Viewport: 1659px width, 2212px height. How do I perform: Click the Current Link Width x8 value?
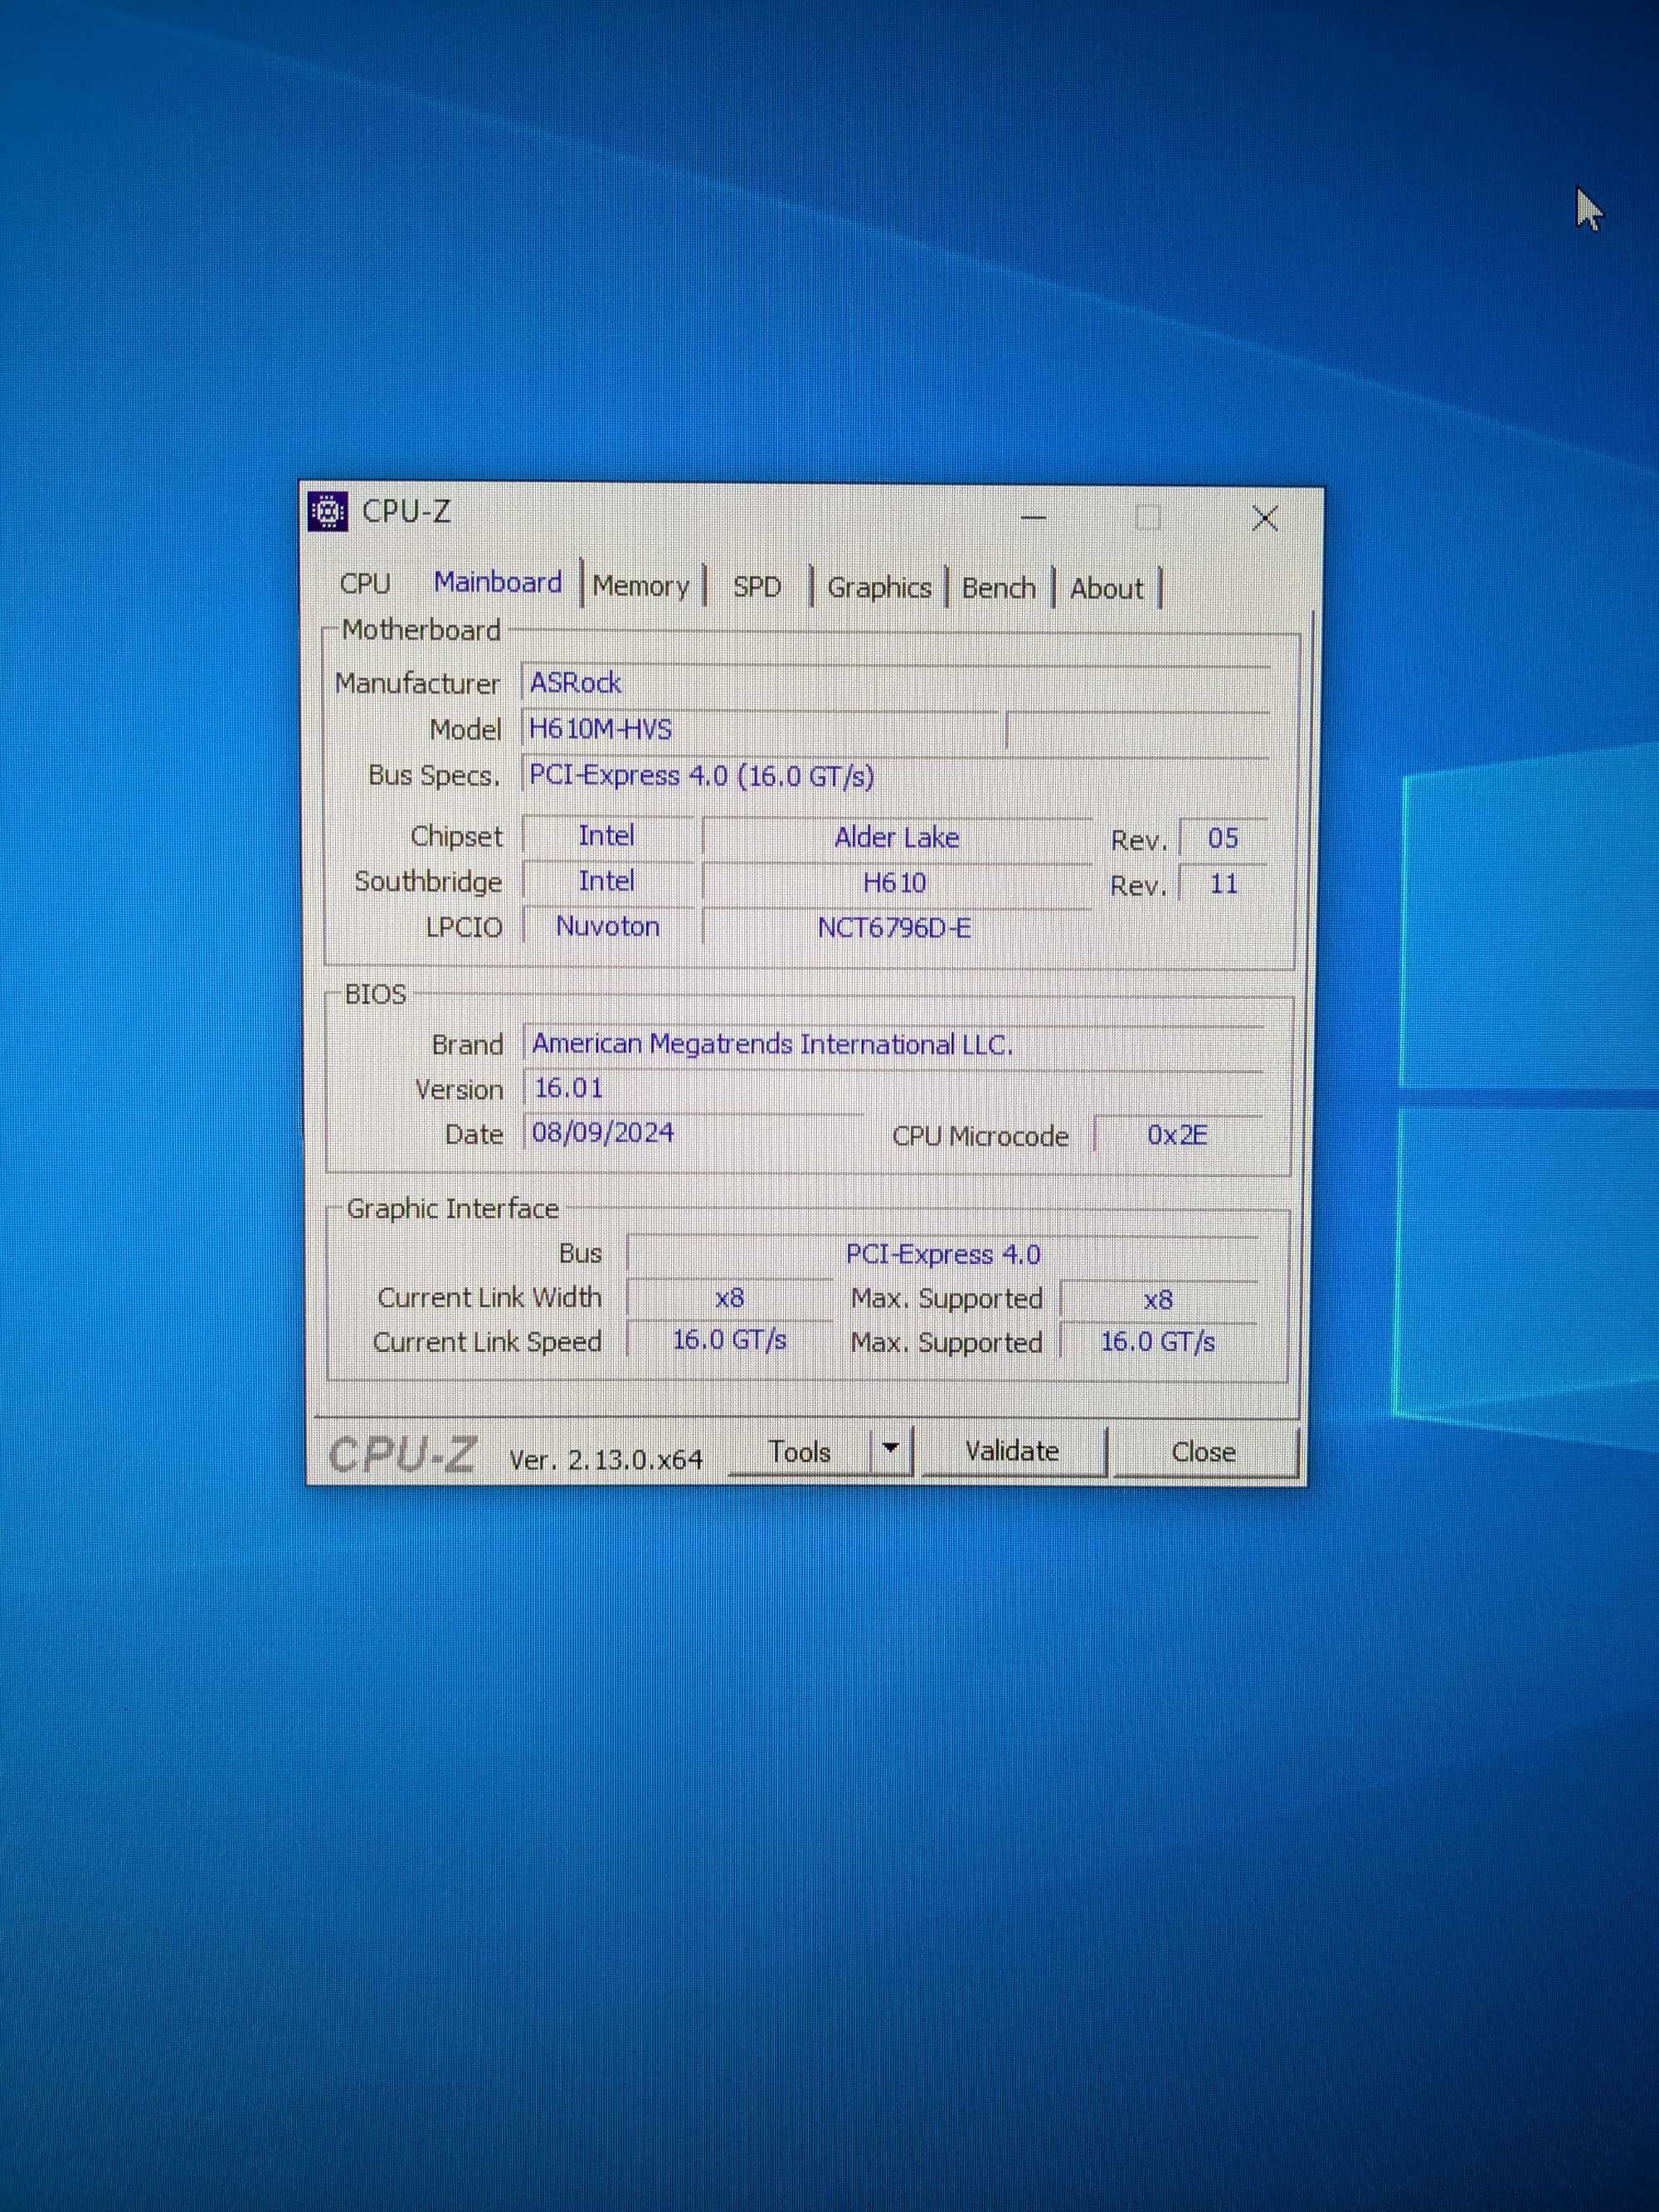(730, 1298)
